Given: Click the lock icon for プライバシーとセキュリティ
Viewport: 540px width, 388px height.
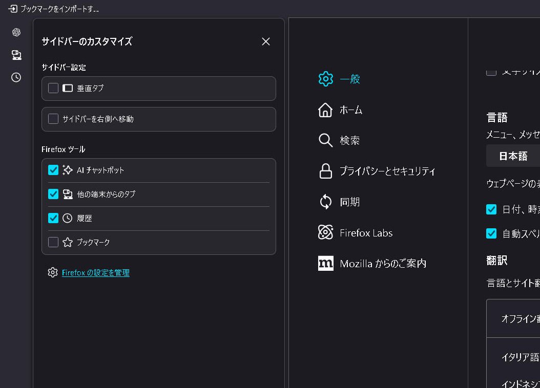Looking at the screenshot, I should click(x=326, y=171).
